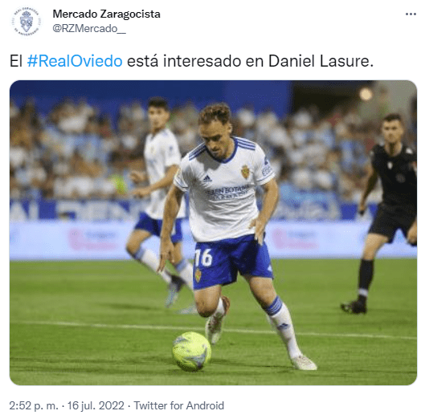Click the yellow football in the photo

192,351
